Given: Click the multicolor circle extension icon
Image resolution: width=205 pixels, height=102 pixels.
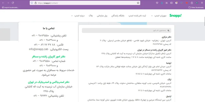Looking at the screenshot, I should 181,3.
